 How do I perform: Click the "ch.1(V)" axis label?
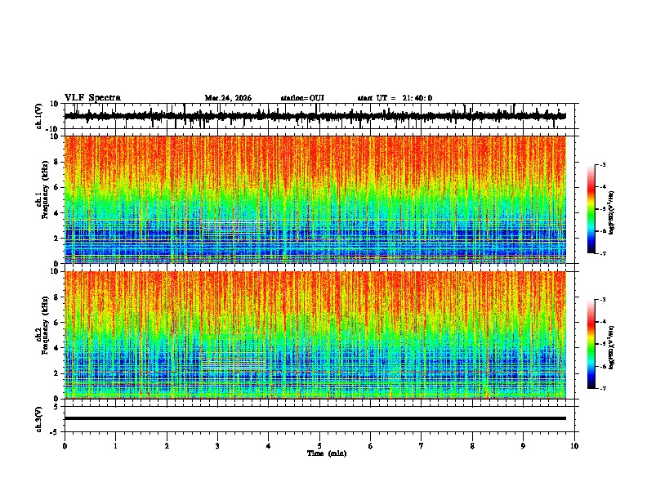(39, 116)
